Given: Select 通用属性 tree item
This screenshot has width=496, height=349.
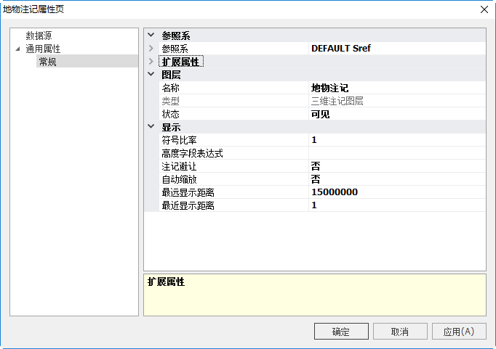Looking at the screenshot, I should click(43, 49).
